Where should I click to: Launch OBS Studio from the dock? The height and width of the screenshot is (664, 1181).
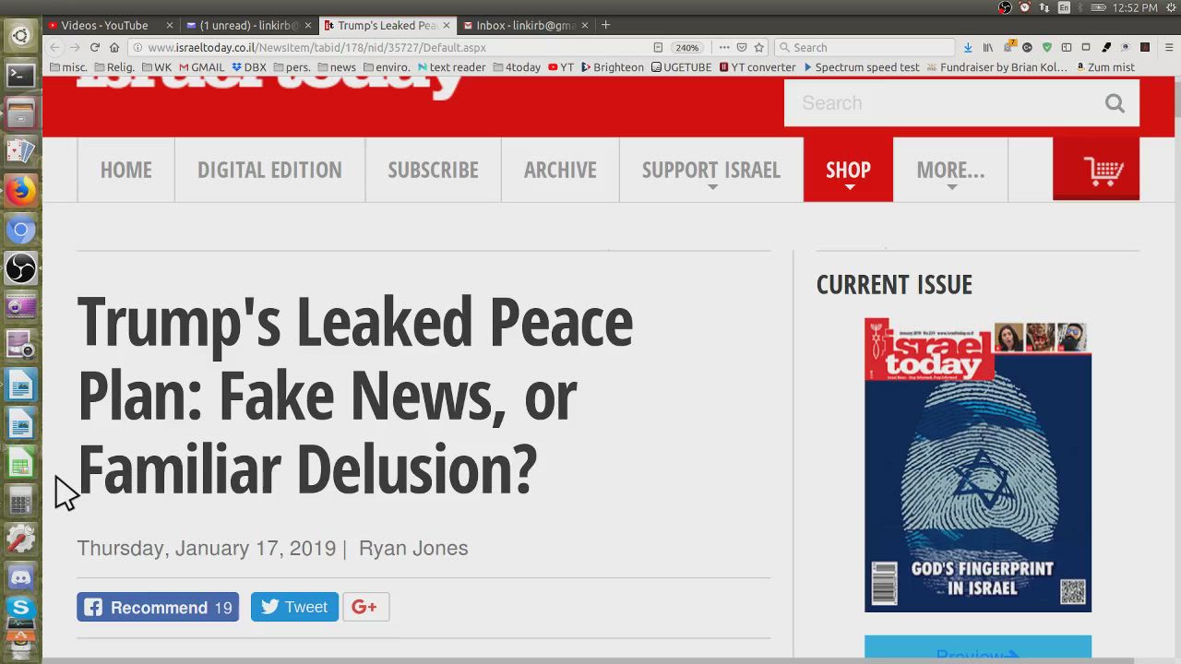coord(20,268)
